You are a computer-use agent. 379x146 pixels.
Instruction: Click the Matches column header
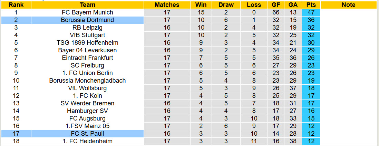167,5
